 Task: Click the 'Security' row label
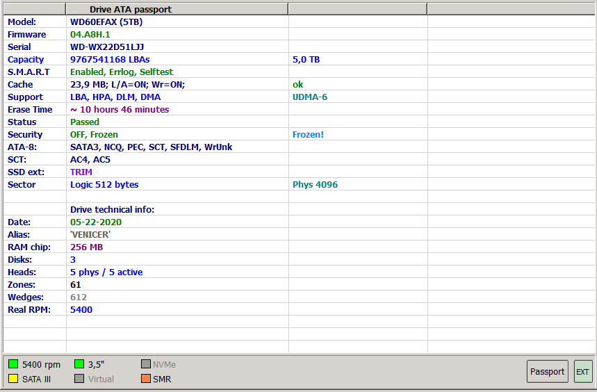click(25, 135)
